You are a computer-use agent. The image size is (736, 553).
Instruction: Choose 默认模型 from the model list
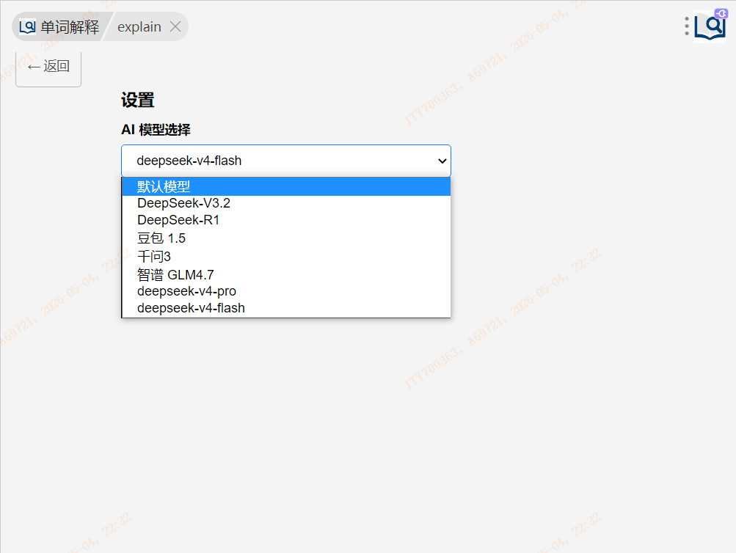tap(286, 187)
